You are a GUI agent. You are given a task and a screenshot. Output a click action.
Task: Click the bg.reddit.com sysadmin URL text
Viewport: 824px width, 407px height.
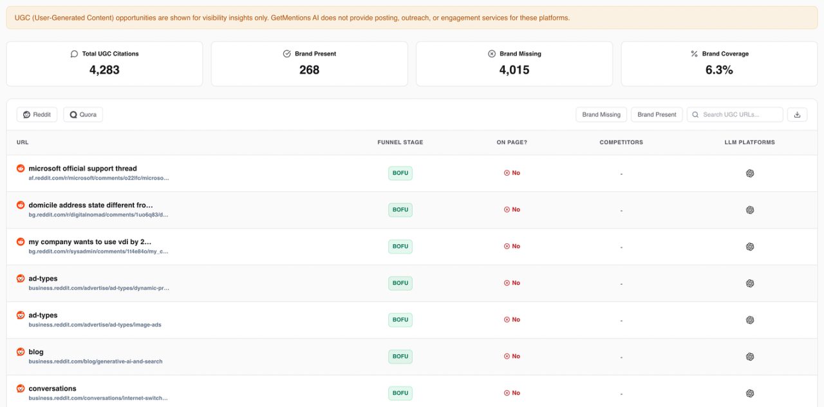pos(98,251)
